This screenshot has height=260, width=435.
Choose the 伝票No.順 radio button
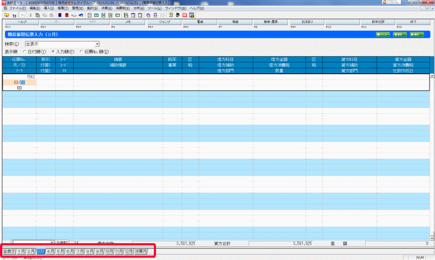pos(82,51)
